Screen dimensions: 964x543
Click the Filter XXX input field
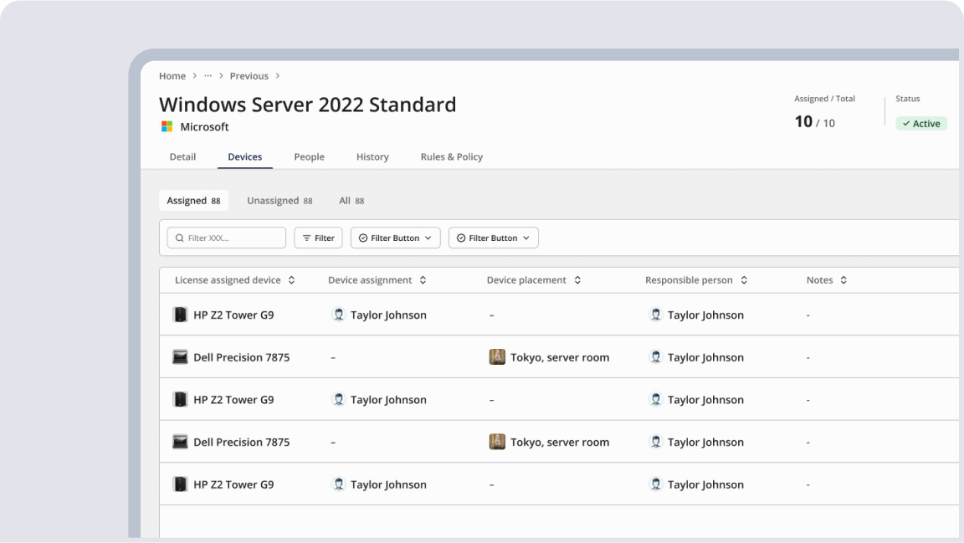click(x=226, y=238)
